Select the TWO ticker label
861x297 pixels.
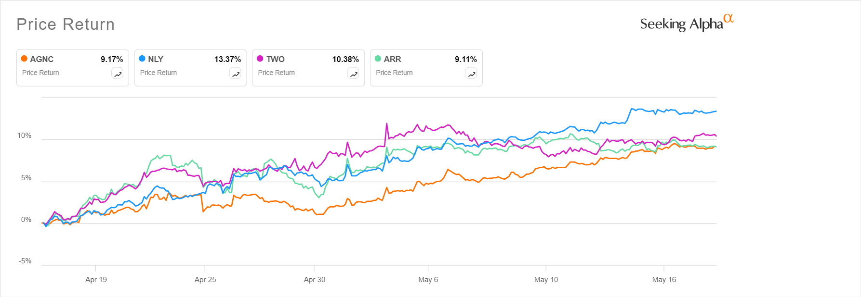point(275,59)
